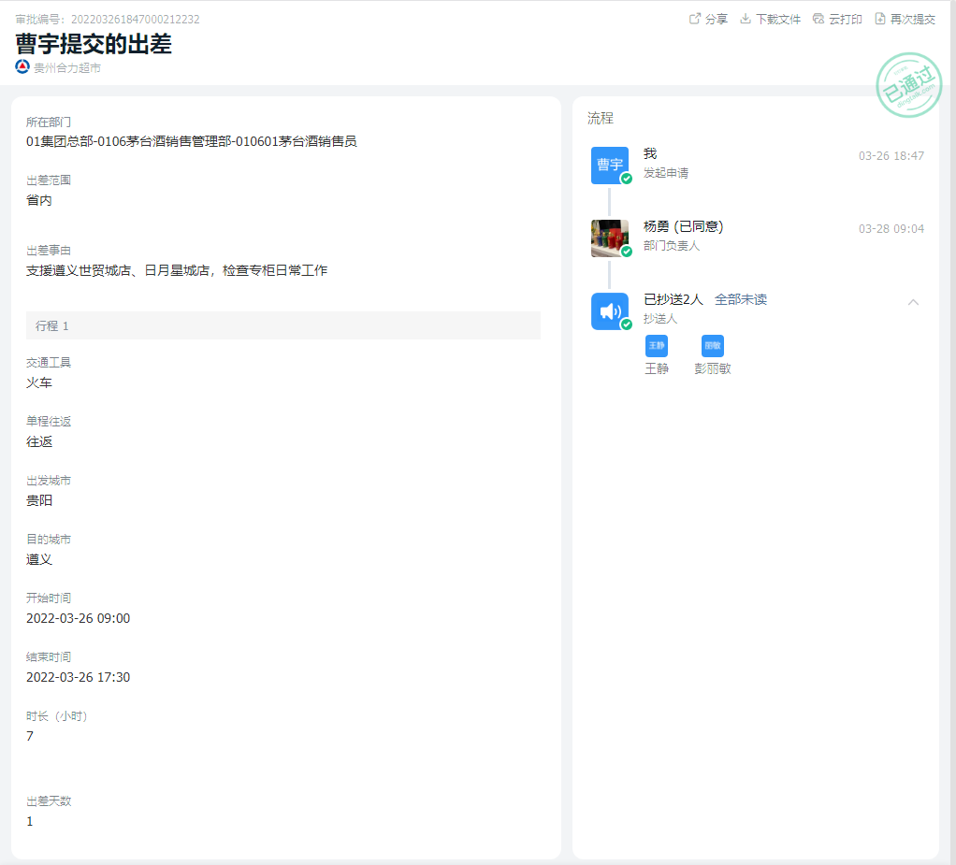
Task: Click the 贵州合力超市 company logo icon
Action: [x=22, y=67]
